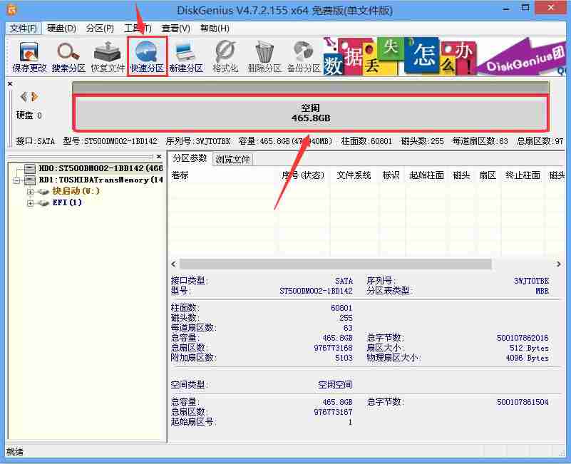Go to previous disk with left arrow
The image size is (571, 464).
pyautogui.click(x=24, y=96)
